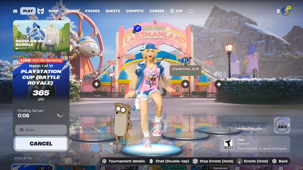
Task: Click the options icon beside Tournament details
Action: point(104,161)
